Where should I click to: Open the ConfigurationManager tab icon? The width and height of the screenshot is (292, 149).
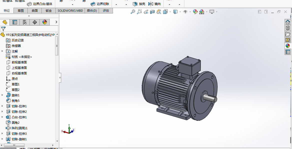[24, 22]
